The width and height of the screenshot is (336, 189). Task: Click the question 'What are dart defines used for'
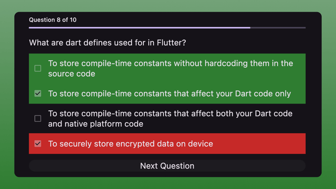point(108,43)
